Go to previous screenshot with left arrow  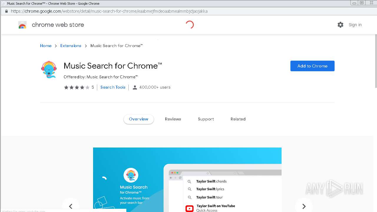(70, 206)
